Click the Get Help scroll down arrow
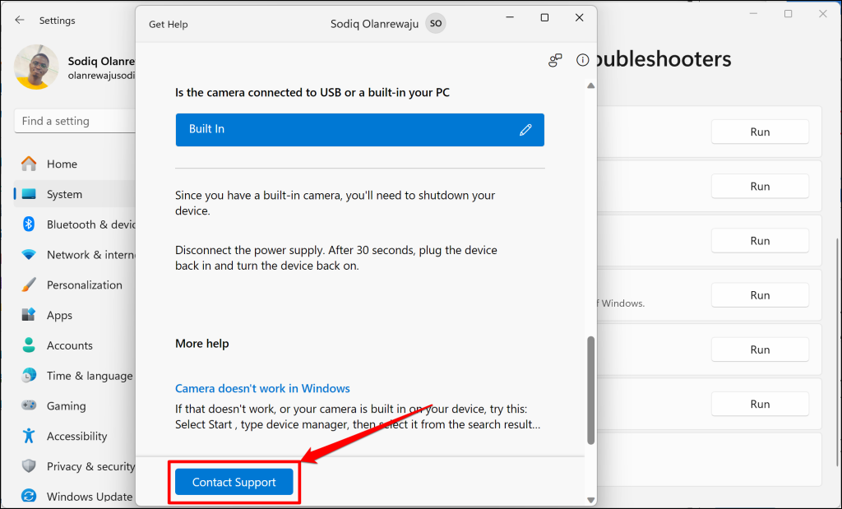 coord(590,500)
